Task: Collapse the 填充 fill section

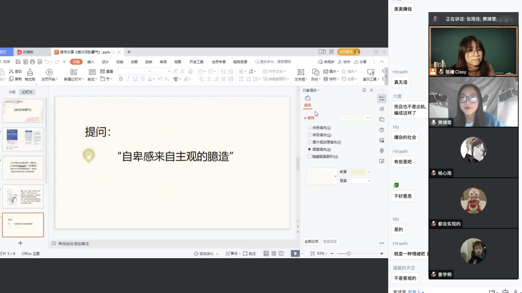Action: pos(305,118)
